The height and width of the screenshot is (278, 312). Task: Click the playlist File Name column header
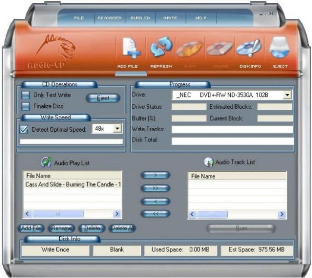(72, 176)
